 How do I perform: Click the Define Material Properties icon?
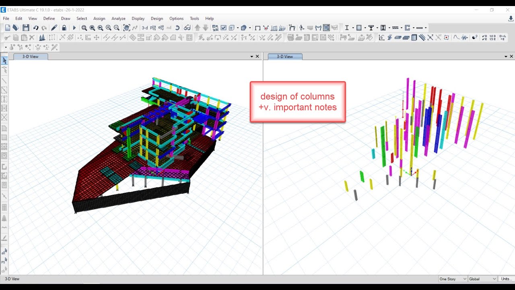click(381, 37)
